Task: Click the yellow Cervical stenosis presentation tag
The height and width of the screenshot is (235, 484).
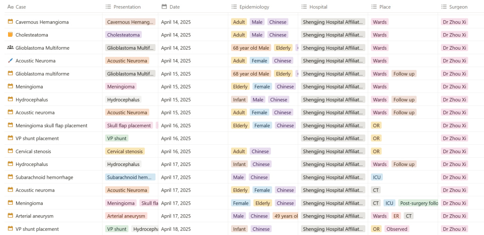Action: pos(125,151)
